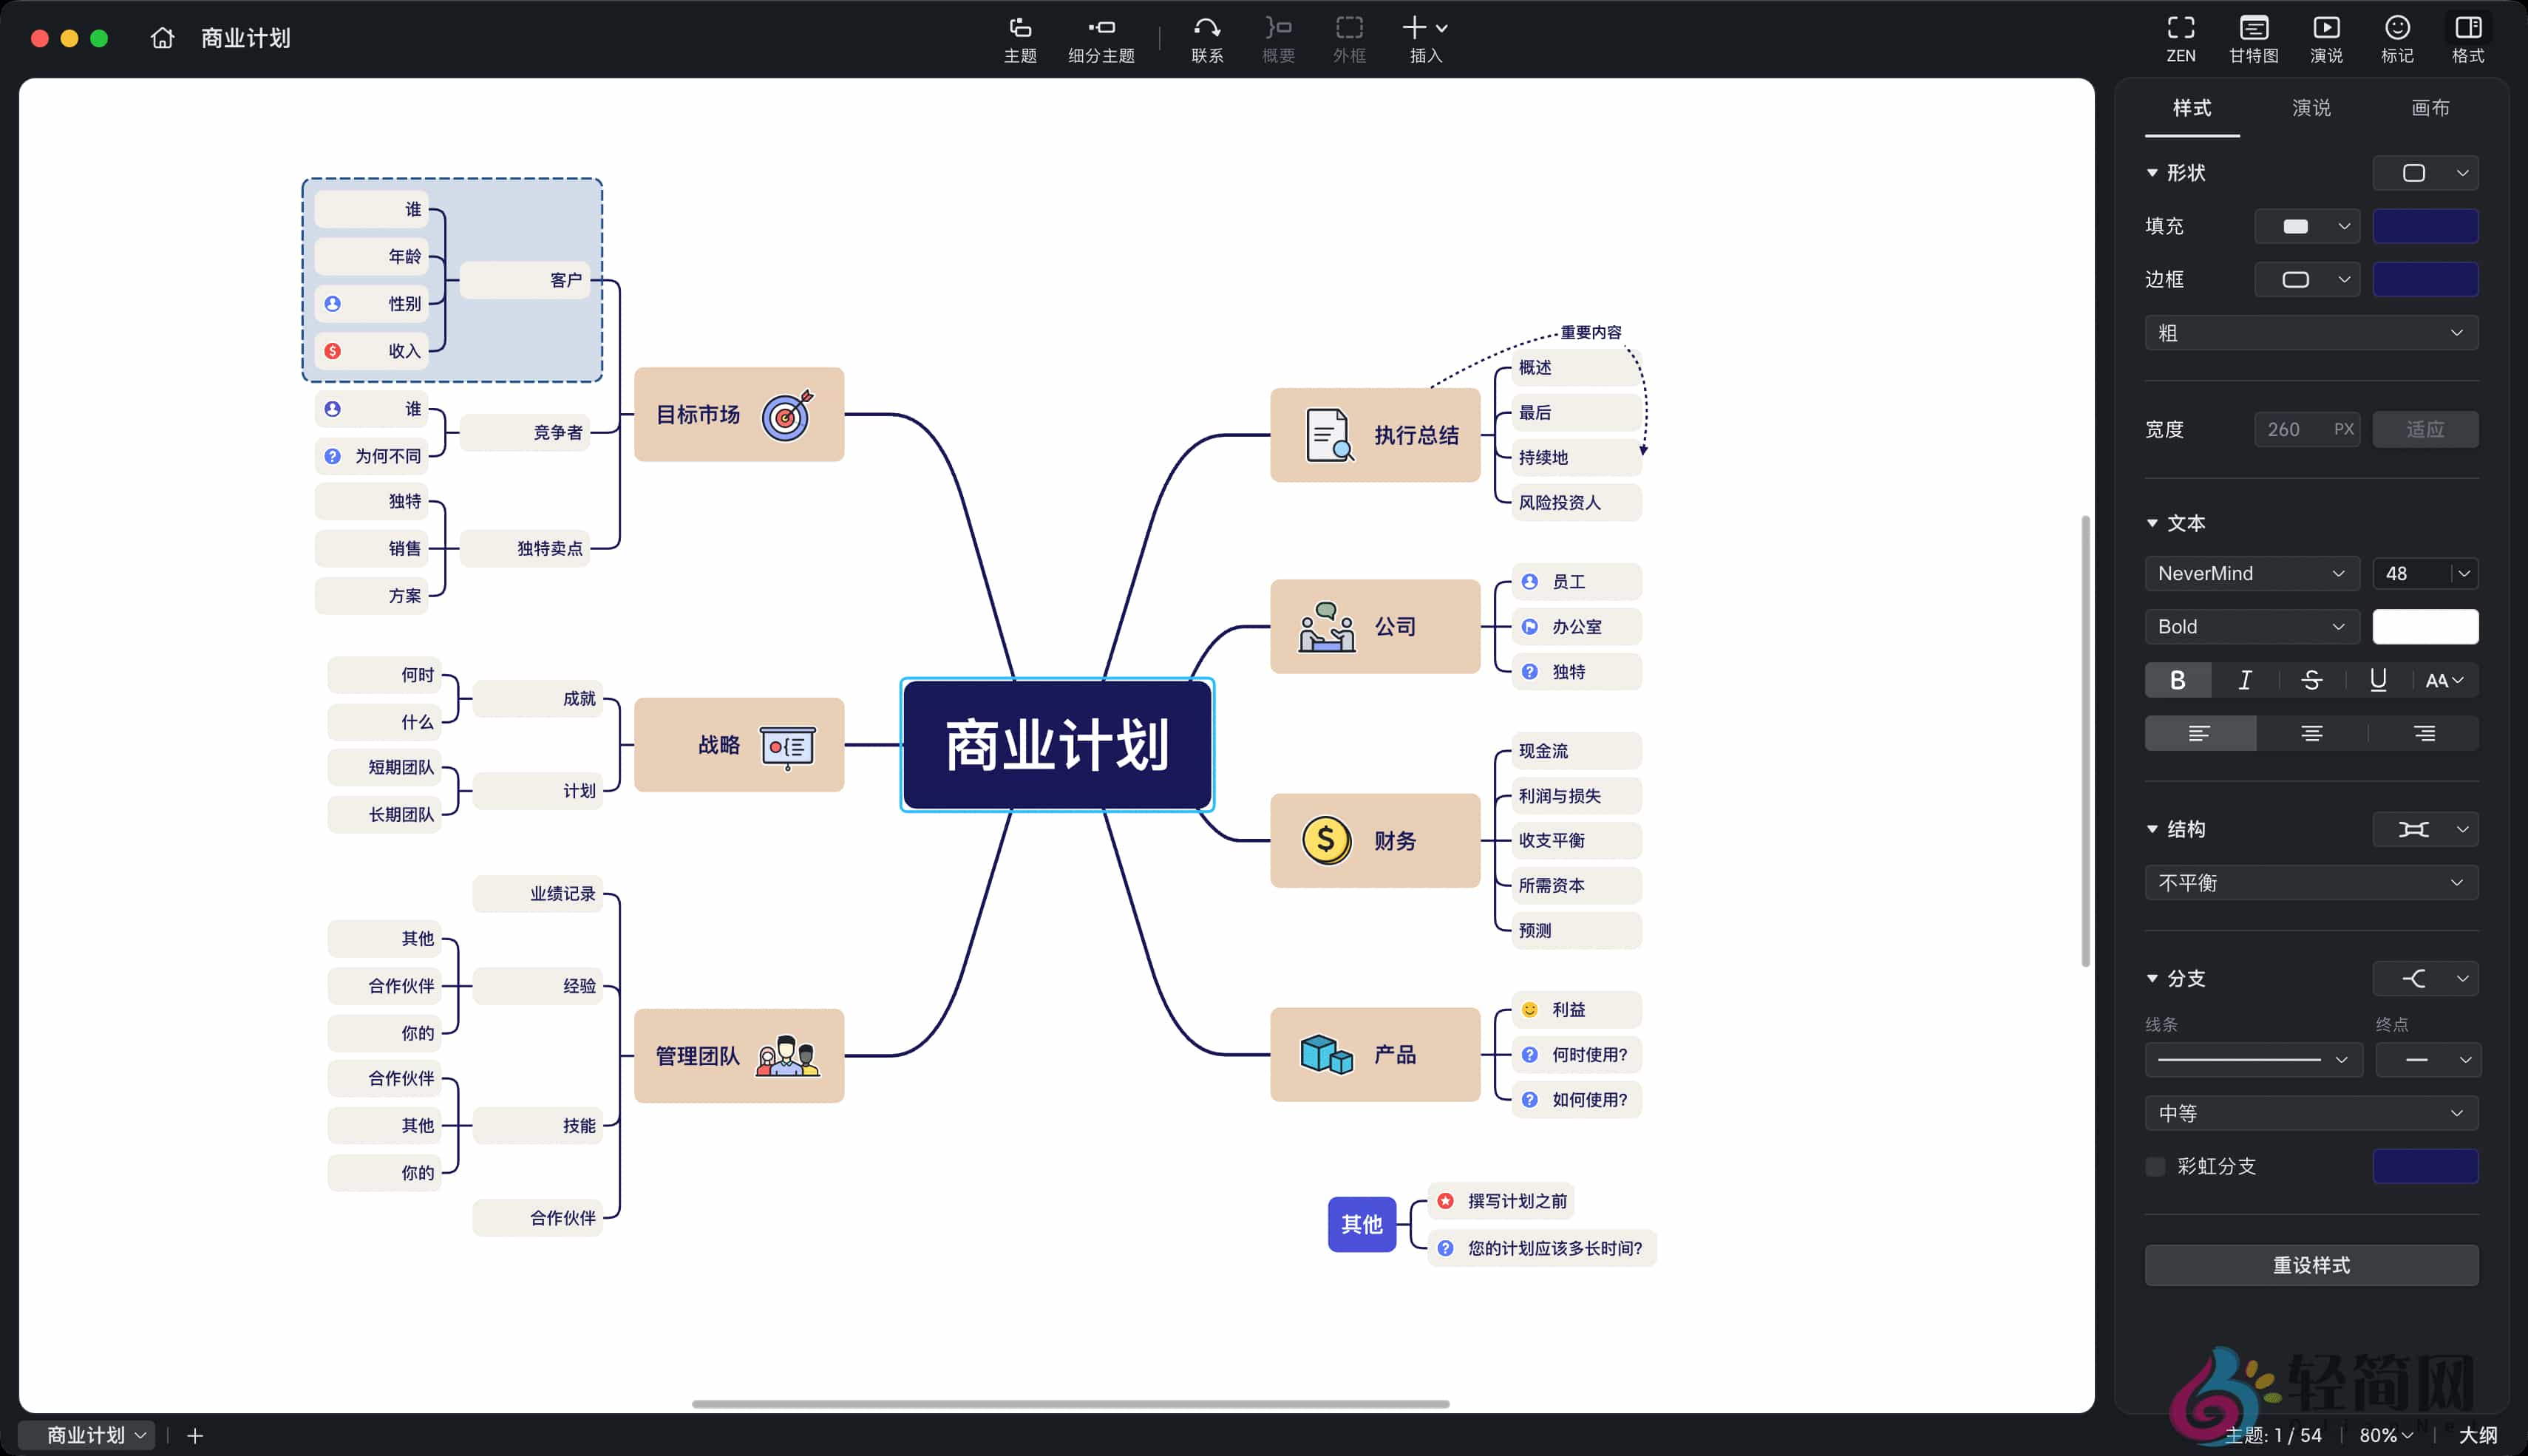This screenshot has height=1456, width=2528.
Task: Open the 不平衡 structure dropdown
Action: coord(2310,882)
